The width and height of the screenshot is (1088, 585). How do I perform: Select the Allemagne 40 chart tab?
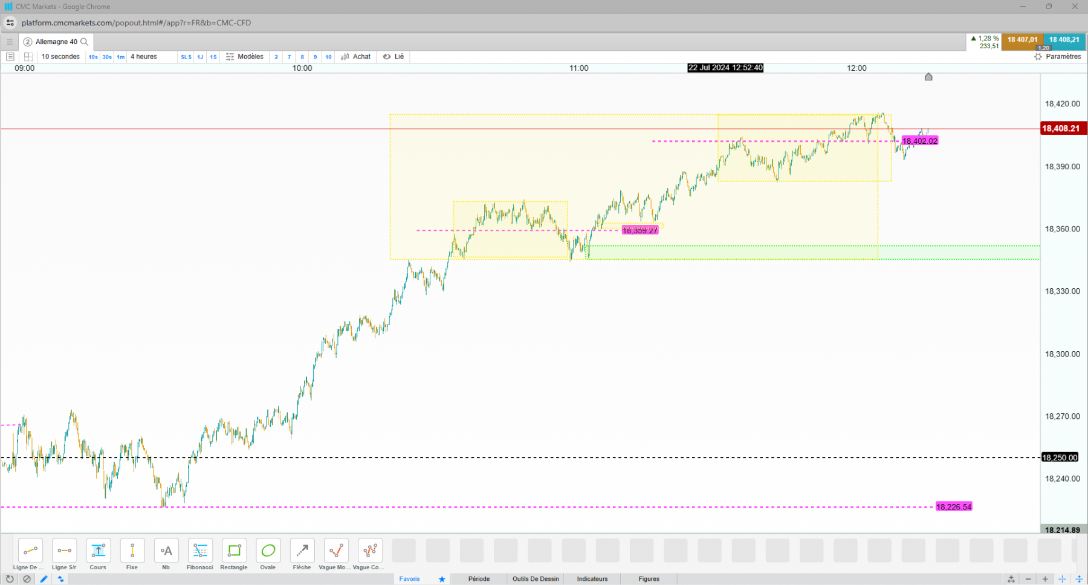coord(56,42)
